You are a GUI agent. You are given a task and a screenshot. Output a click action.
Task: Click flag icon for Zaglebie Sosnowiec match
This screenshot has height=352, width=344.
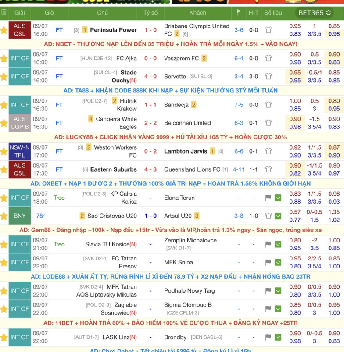(x=268, y=309)
